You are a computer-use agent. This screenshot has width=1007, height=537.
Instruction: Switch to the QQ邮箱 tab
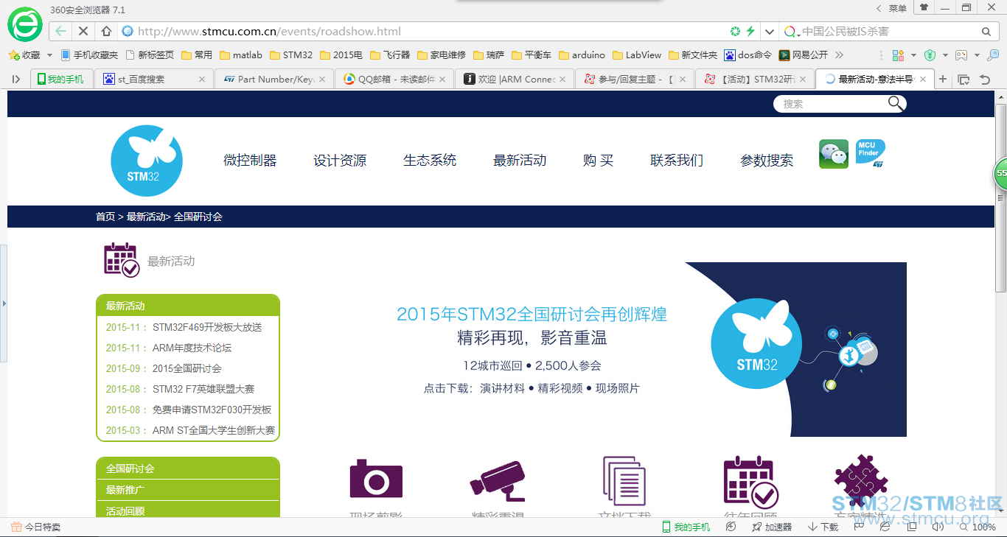(394, 79)
